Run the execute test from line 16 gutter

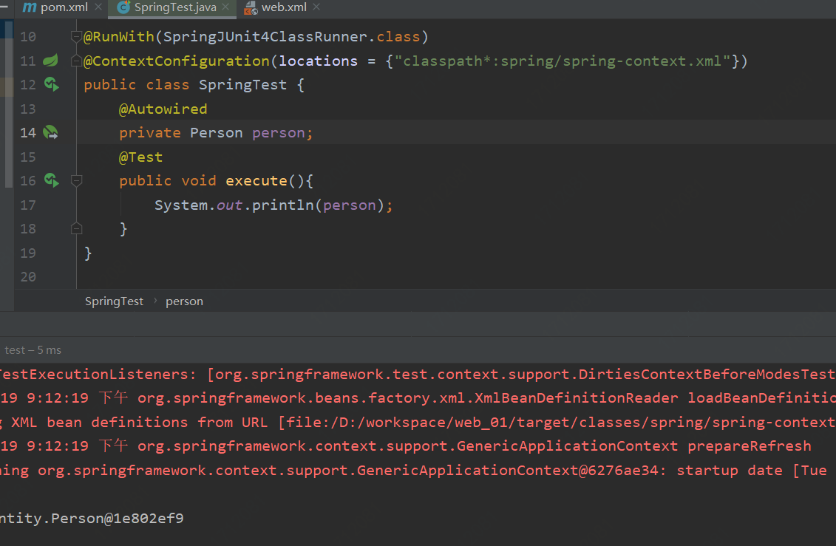tap(51, 180)
